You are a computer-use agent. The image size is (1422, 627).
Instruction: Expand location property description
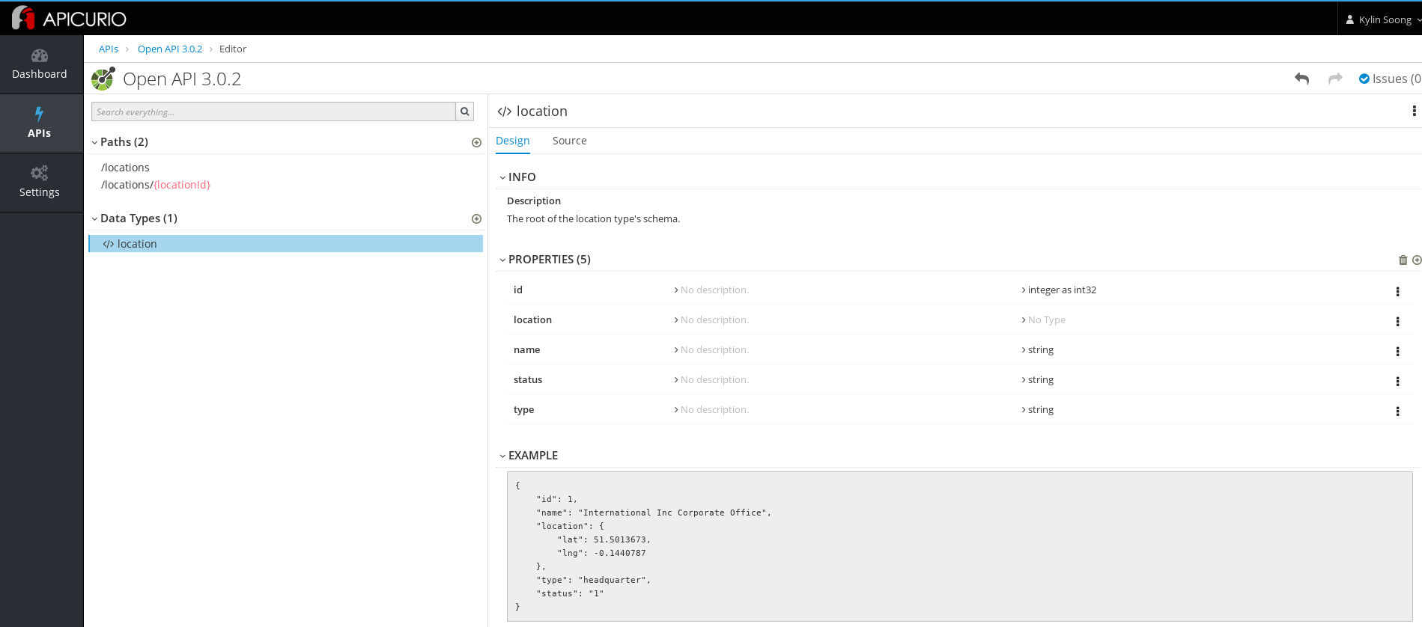click(x=711, y=320)
